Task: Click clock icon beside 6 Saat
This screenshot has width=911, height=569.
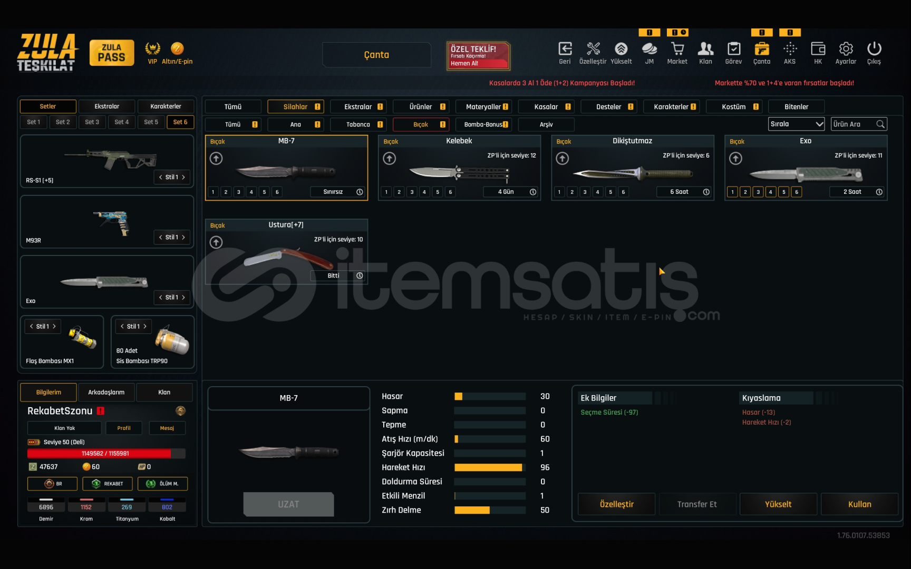Action: pyautogui.click(x=706, y=192)
